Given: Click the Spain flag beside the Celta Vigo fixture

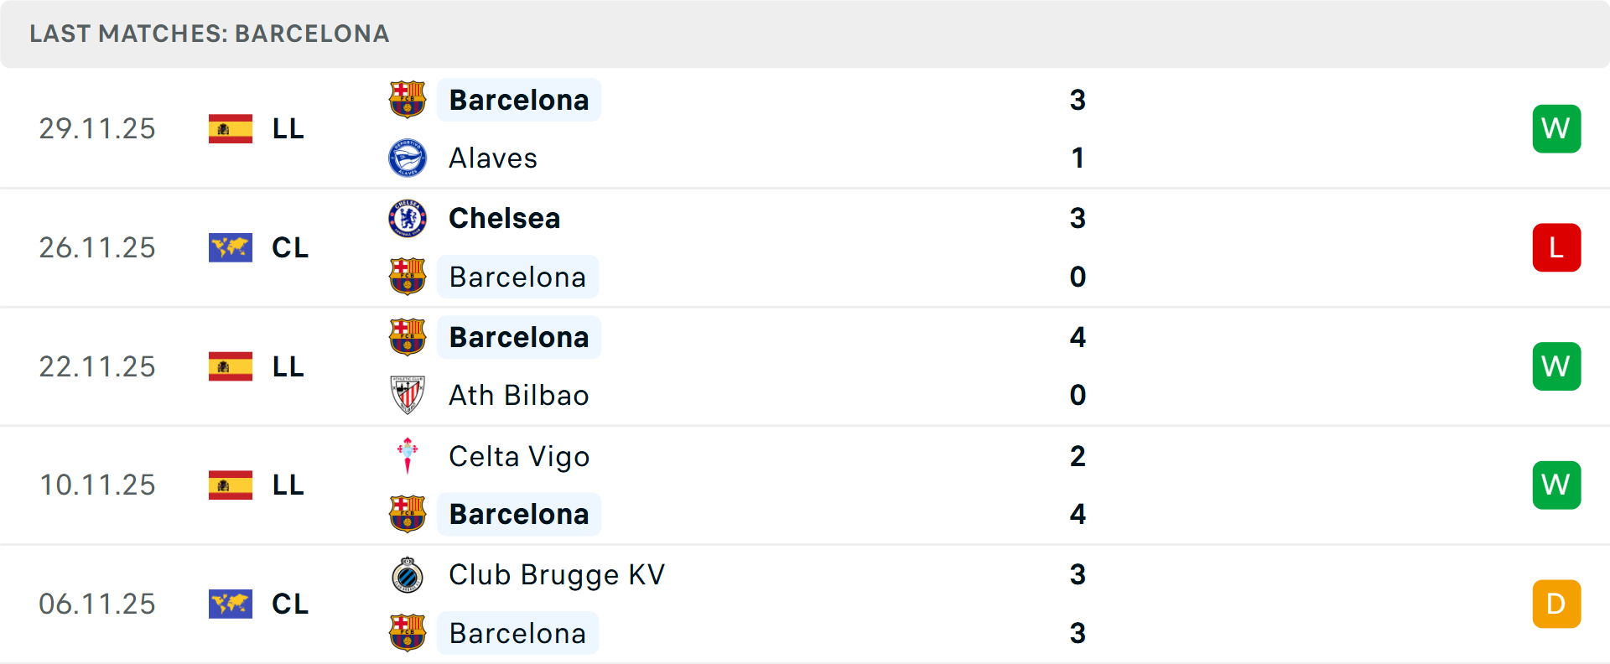Looking at the screenshot, I should click(x=231, y=485).
